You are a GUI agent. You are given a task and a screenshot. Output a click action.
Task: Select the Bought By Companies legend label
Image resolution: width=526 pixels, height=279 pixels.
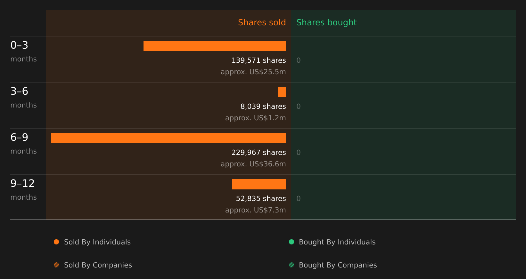point(338,265)
